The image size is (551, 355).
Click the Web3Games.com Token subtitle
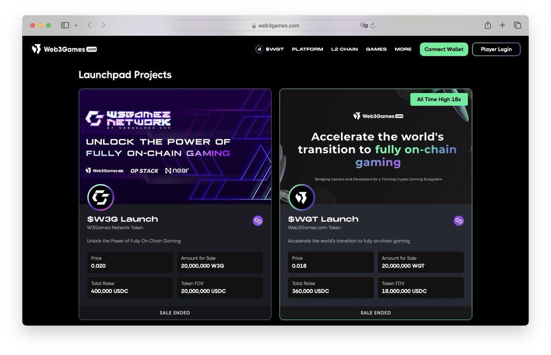[315, 227]
